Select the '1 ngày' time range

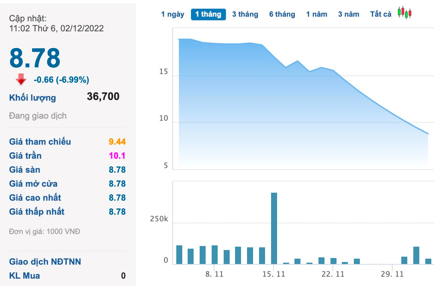[173, 14]
